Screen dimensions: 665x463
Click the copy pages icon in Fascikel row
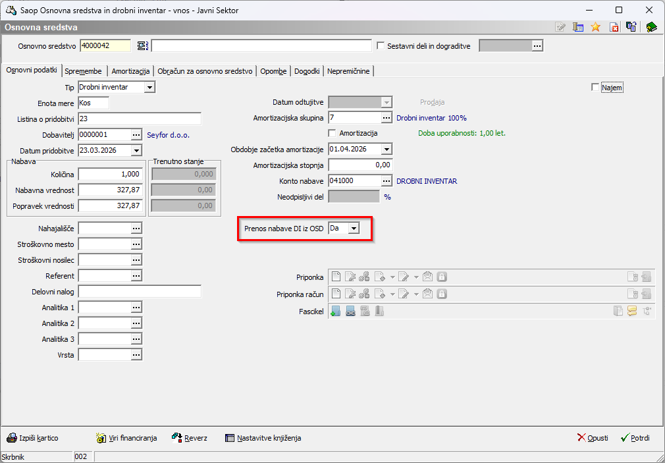coord(618,312)
